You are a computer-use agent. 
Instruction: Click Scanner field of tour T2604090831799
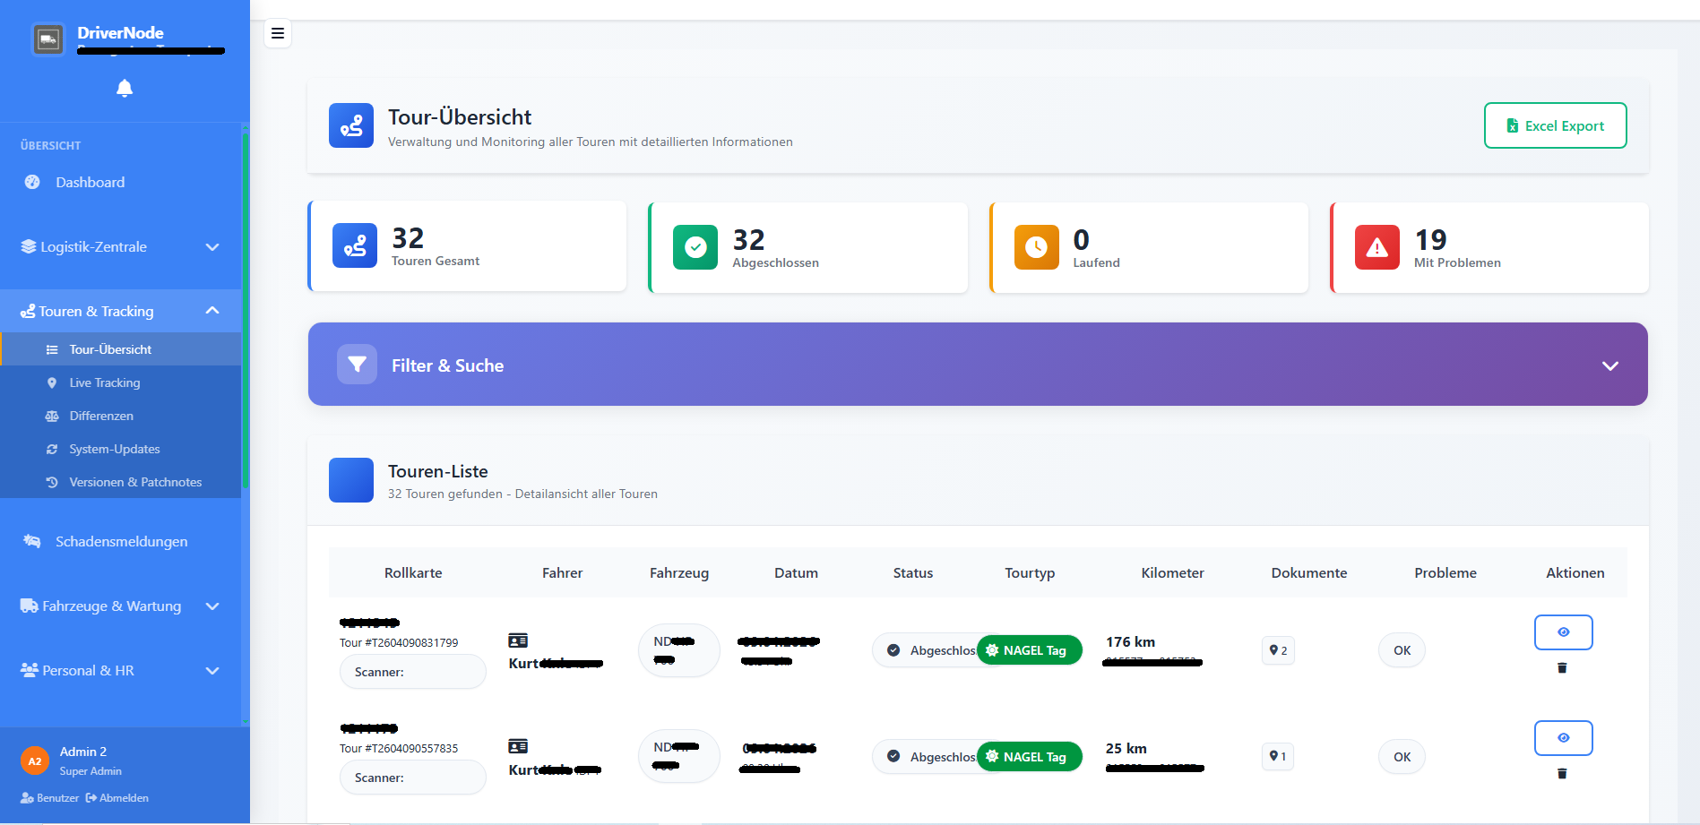point(413,672)
